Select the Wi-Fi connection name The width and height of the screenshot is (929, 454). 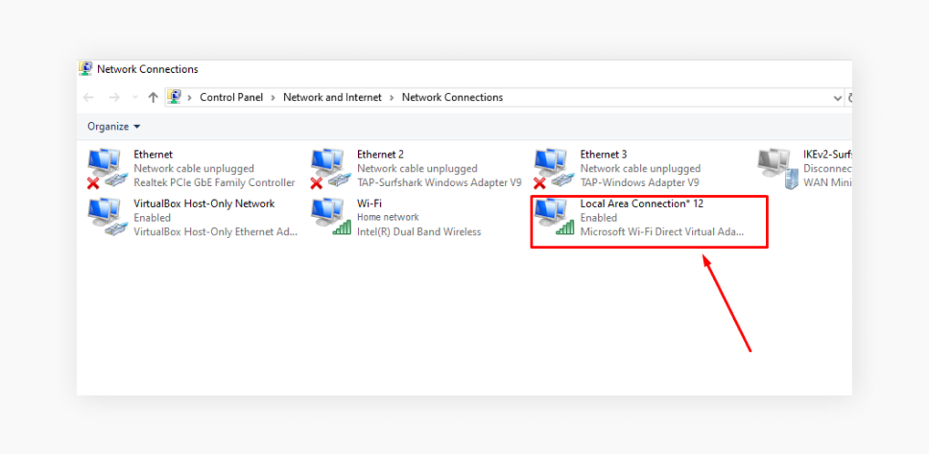pos(369,203)
